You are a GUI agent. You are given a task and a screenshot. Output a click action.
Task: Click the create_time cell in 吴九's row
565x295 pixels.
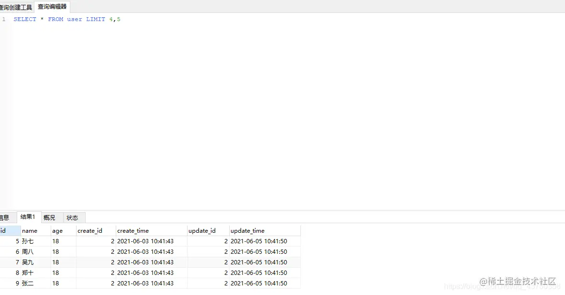click(151, 262)
